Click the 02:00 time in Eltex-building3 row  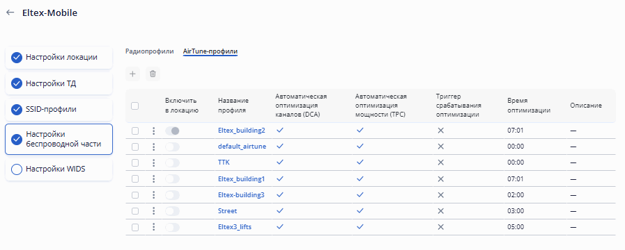516,195
